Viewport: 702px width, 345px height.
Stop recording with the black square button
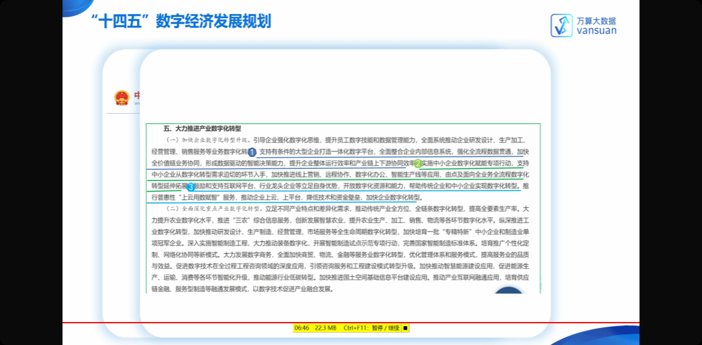click(x=405, y=327)
